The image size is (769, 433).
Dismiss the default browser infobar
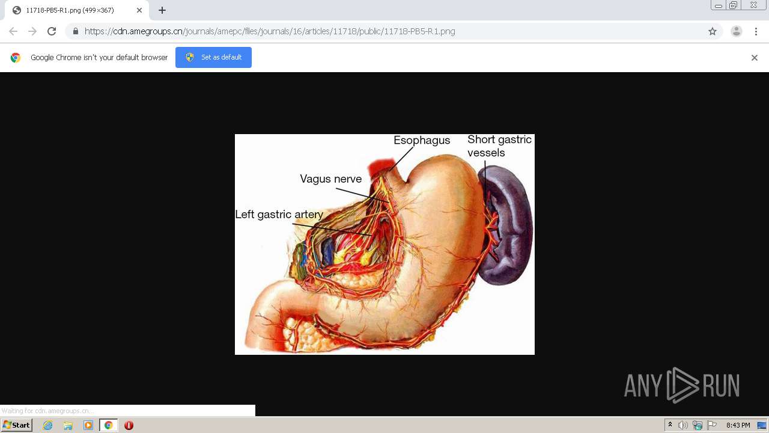click(755, 58)
